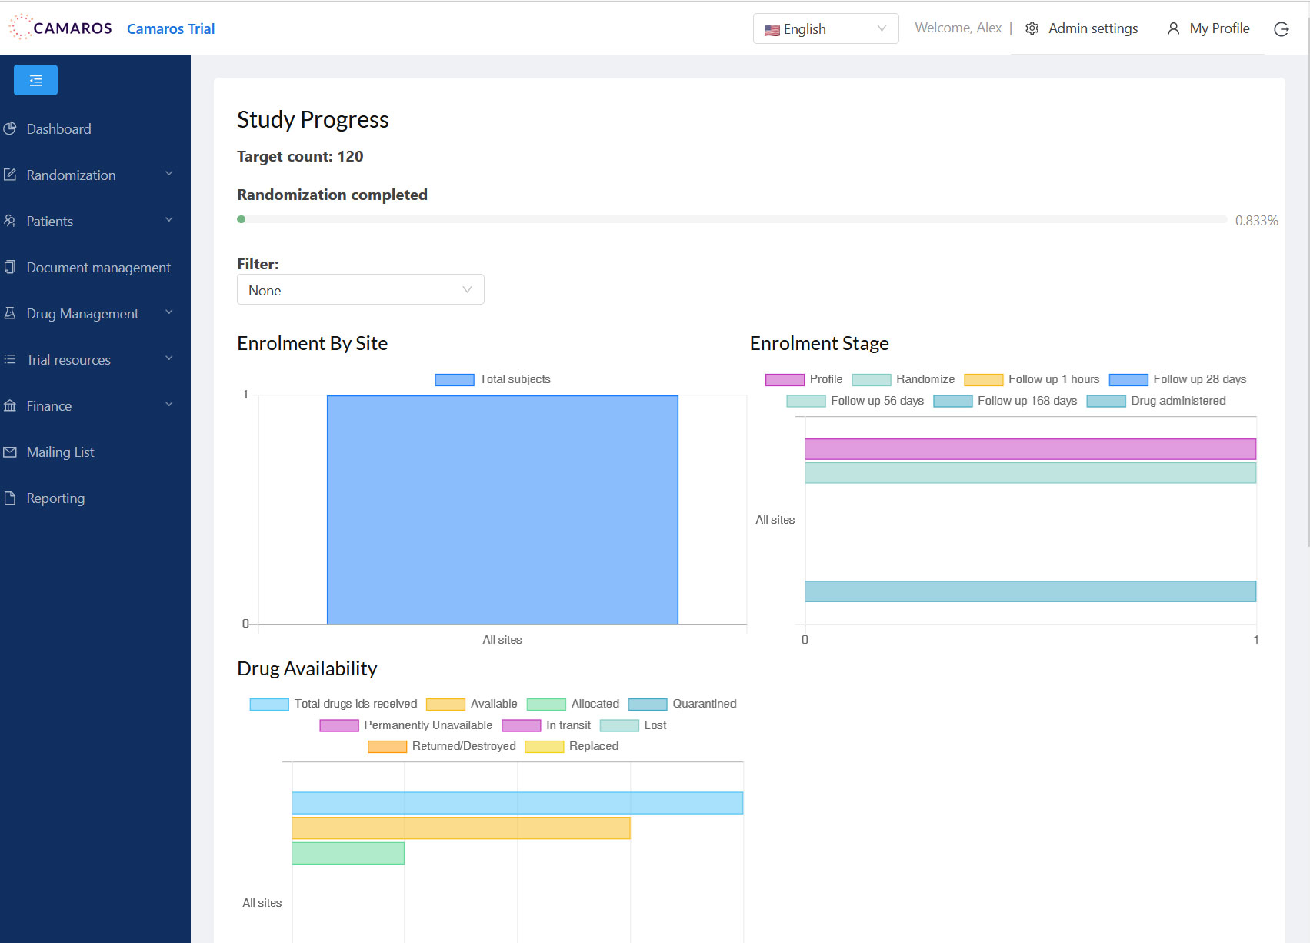The height and width of the screenshot is (943, 1310).
Task: Click the Available color swatch in legend
Action: click(445, 704)
